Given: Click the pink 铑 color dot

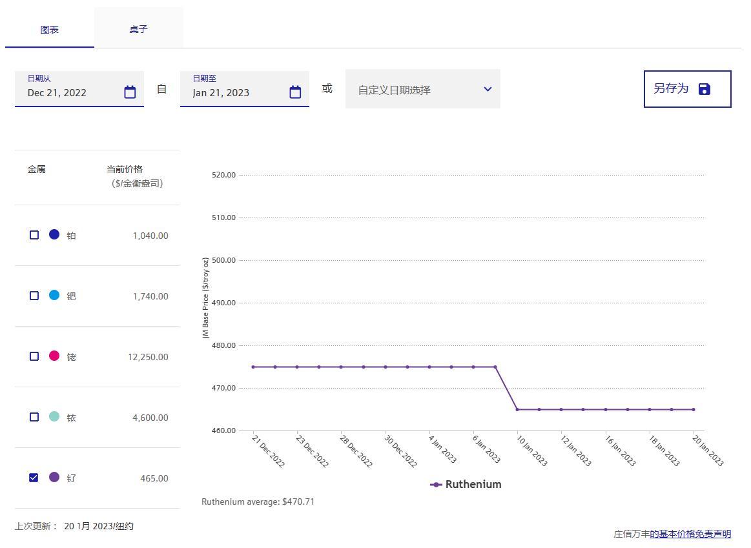Looking at the screenshot, I should point(54,356).
